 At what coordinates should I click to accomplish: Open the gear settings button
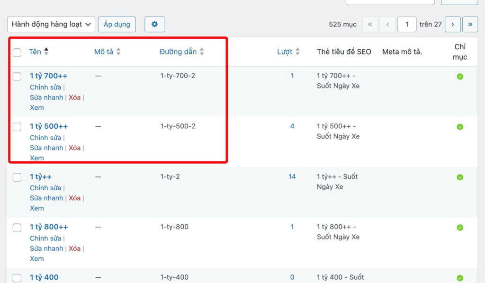tap(155, 24)
